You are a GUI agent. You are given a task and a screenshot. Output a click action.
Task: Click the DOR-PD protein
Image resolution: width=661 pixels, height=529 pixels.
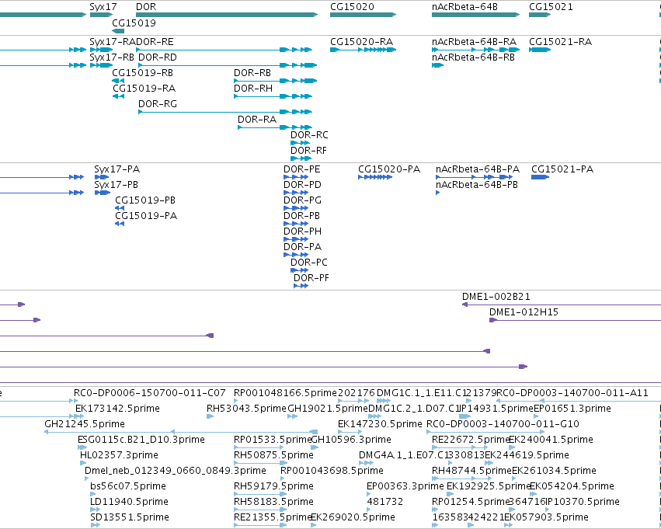pos(296,193)
